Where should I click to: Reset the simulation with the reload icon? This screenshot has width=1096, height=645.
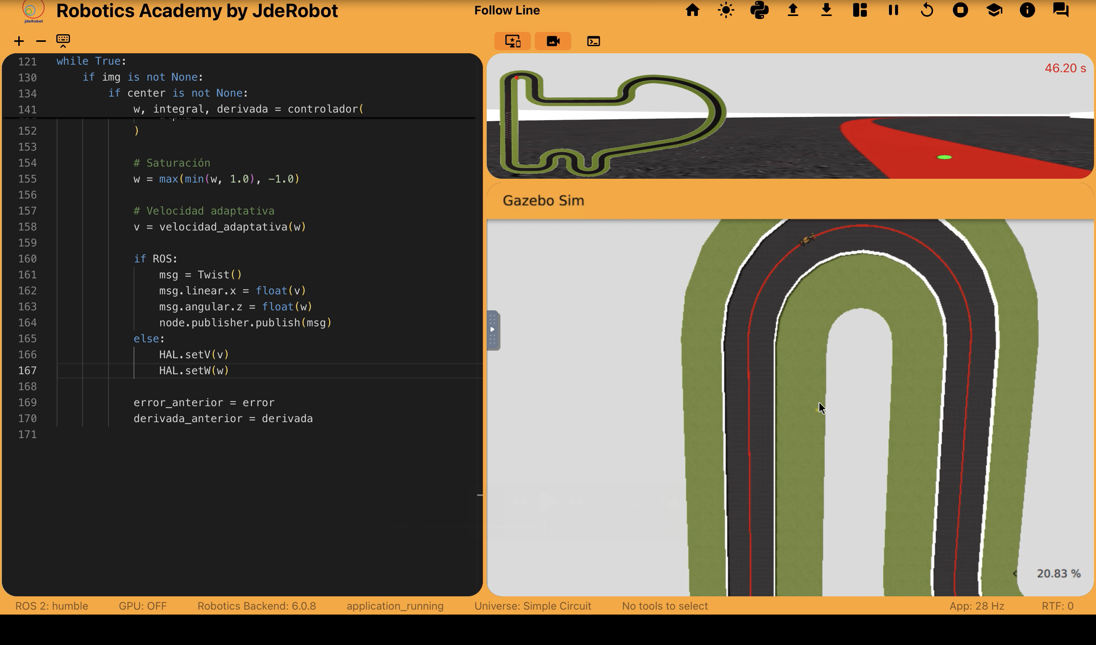coord(927,10)
